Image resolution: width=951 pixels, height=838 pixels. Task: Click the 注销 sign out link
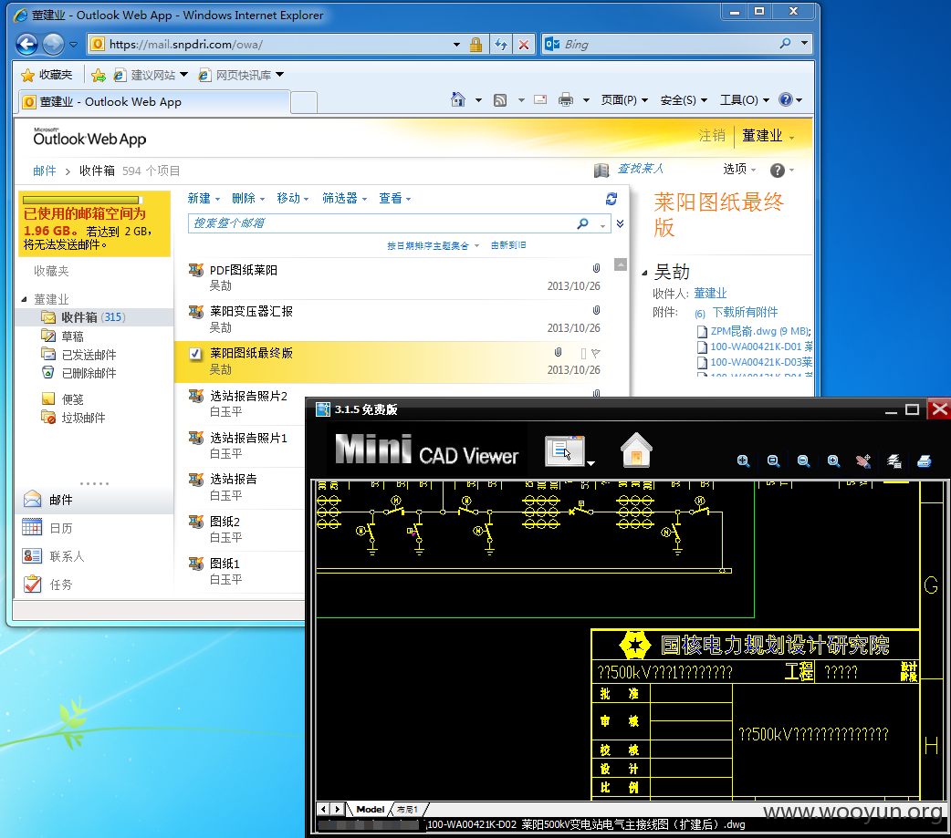point(712,136)
